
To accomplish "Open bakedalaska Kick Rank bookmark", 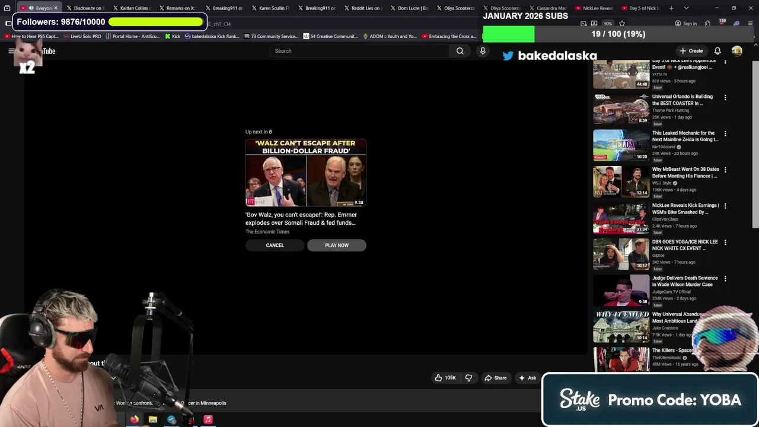I will click(x=212, y=36).
